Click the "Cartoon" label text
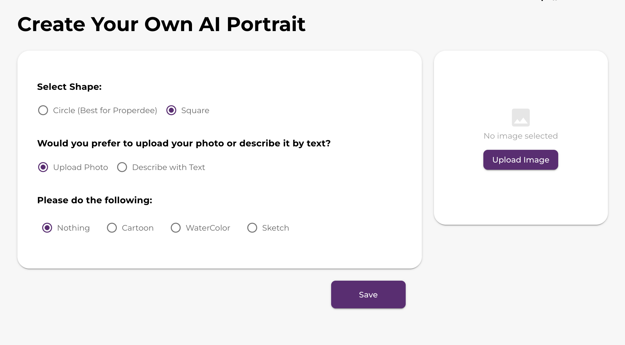This screenshot has height=345, width=625. tap(138, 228)
